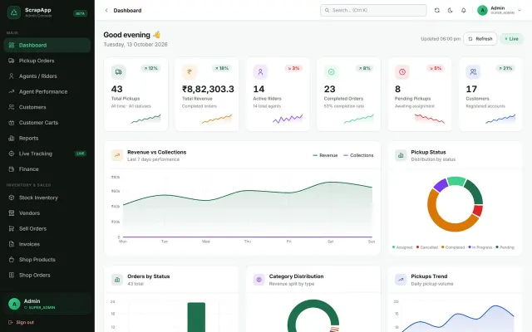Toggle Cancelled in Pickup Status legend
This screenshot has width=532, height=332.
[x=427, y=247]
